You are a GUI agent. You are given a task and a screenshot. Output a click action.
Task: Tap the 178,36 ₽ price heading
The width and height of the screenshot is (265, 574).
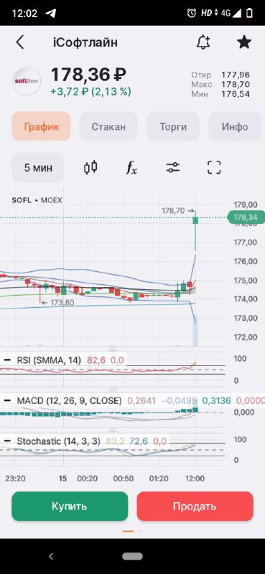pos(88,75)
